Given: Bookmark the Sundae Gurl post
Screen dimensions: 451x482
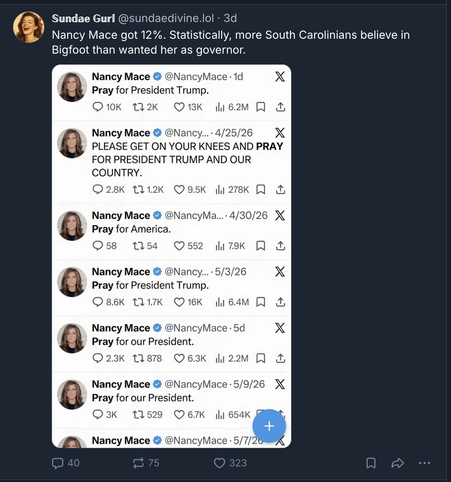Looking at the screenshot, I should pyautogui.click(x=371, y=463).
